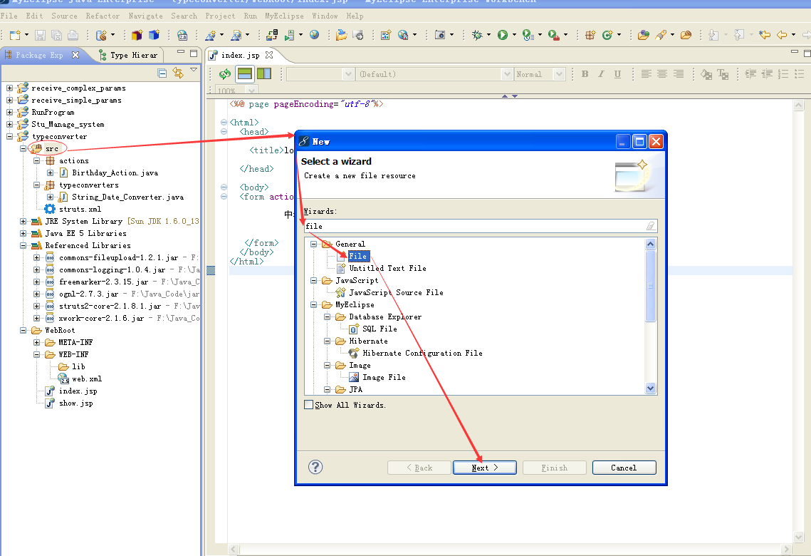The height and width of the screenshot is (556, 811).
Task: Click the Save toolbar icon
Action: coord(40,35)
